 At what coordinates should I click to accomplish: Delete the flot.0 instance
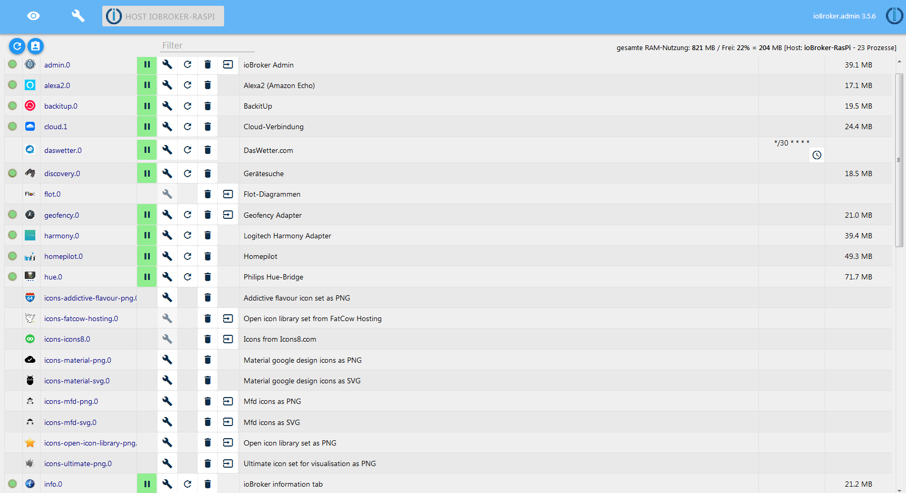point(208,194)
